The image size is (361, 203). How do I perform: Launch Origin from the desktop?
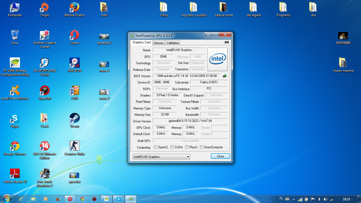45,10
